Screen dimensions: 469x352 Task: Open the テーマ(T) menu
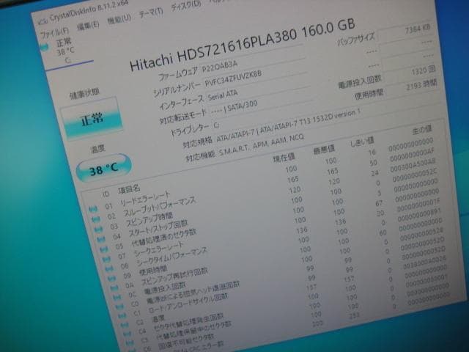click(151, 13)
